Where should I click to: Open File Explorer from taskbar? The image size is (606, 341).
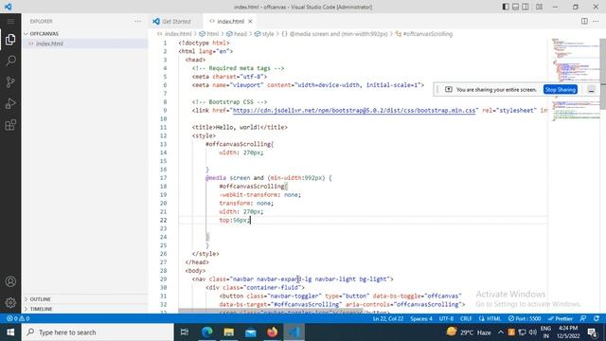tap(229, 332)
